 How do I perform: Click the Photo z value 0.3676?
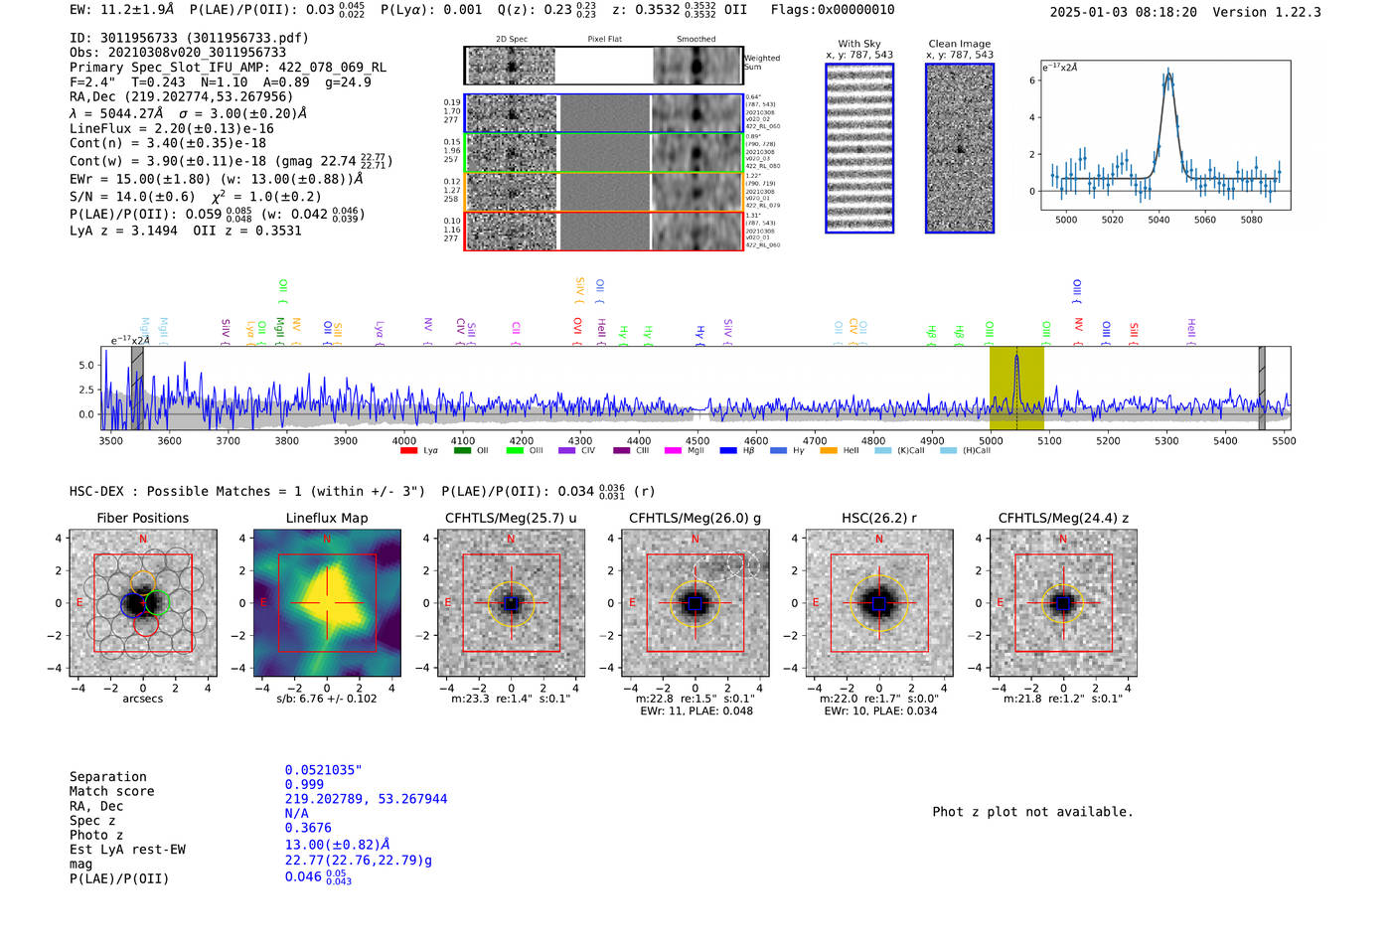[x=308, y=828]
